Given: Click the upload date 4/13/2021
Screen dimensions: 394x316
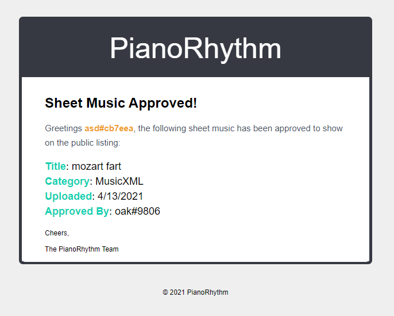Looking at the screenshot, I should point(121,196).
